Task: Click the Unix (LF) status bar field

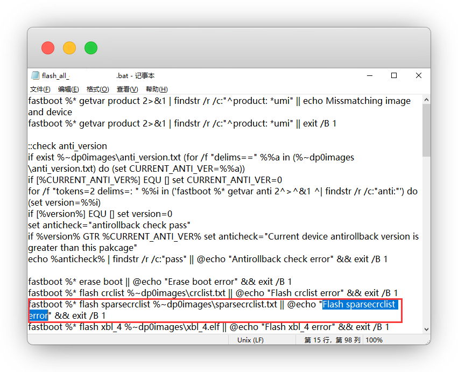Action: point(250,340)
